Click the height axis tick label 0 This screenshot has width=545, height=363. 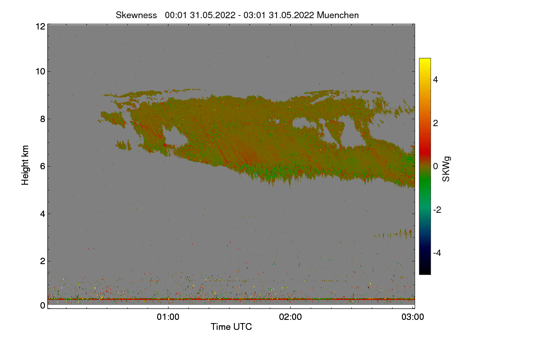[43, 305]
